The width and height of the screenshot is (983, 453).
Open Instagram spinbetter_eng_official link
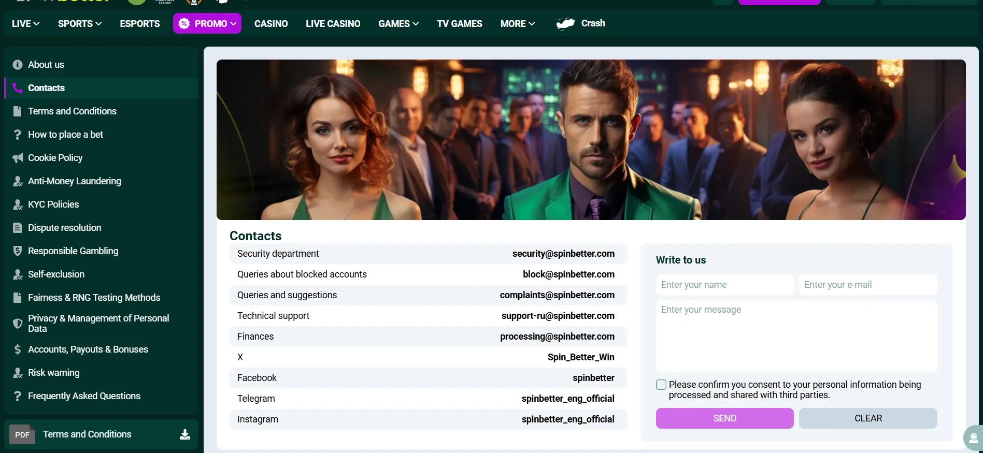coord(568,419)
